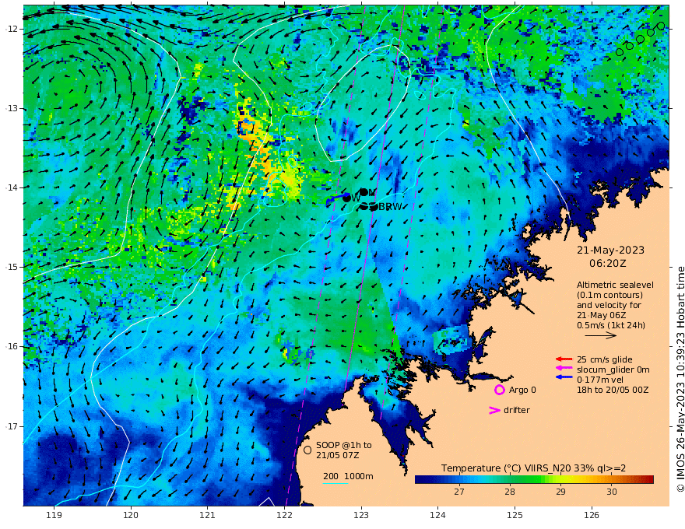Click longitude axis label 119
The image size is (685, 529).
point(54,515)
